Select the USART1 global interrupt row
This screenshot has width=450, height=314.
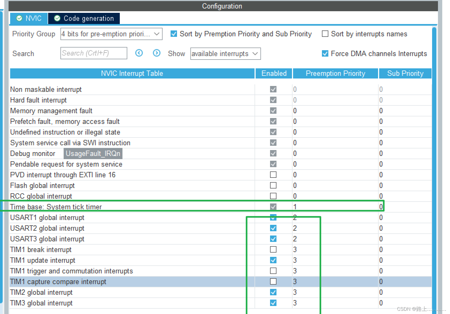pos(221,218)
